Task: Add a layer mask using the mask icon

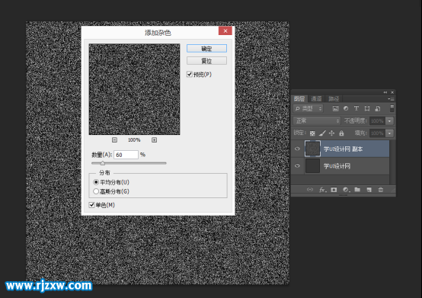Action: pyautogui.click(x=334, y=190)
